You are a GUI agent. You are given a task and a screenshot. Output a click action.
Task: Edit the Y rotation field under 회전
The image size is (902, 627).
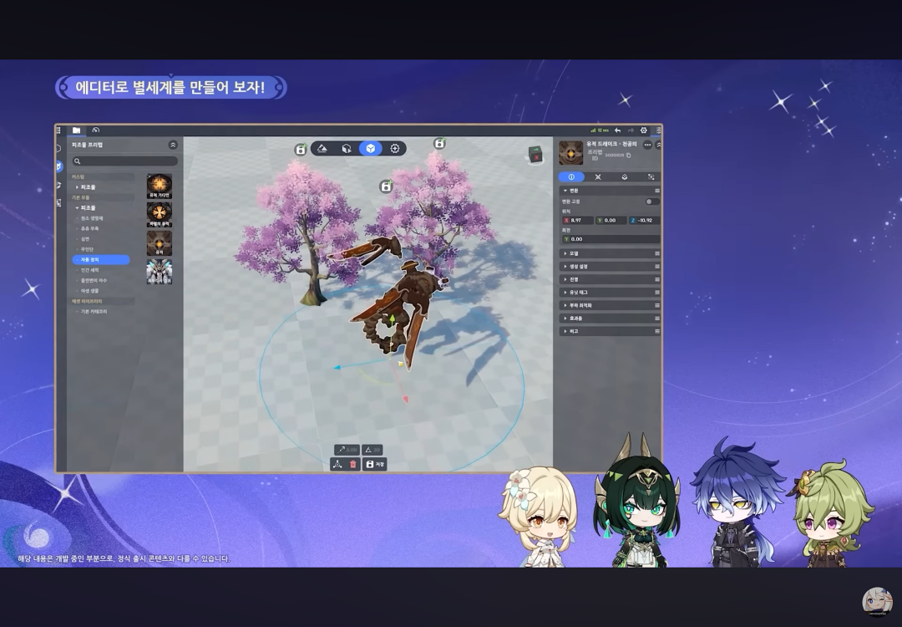(611, 239)
